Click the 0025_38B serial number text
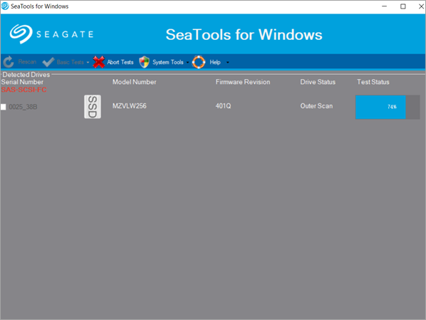 coord(23,107)
